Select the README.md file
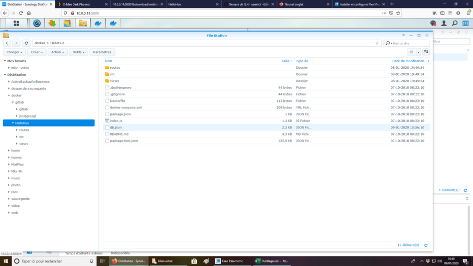 coord(267,134)
